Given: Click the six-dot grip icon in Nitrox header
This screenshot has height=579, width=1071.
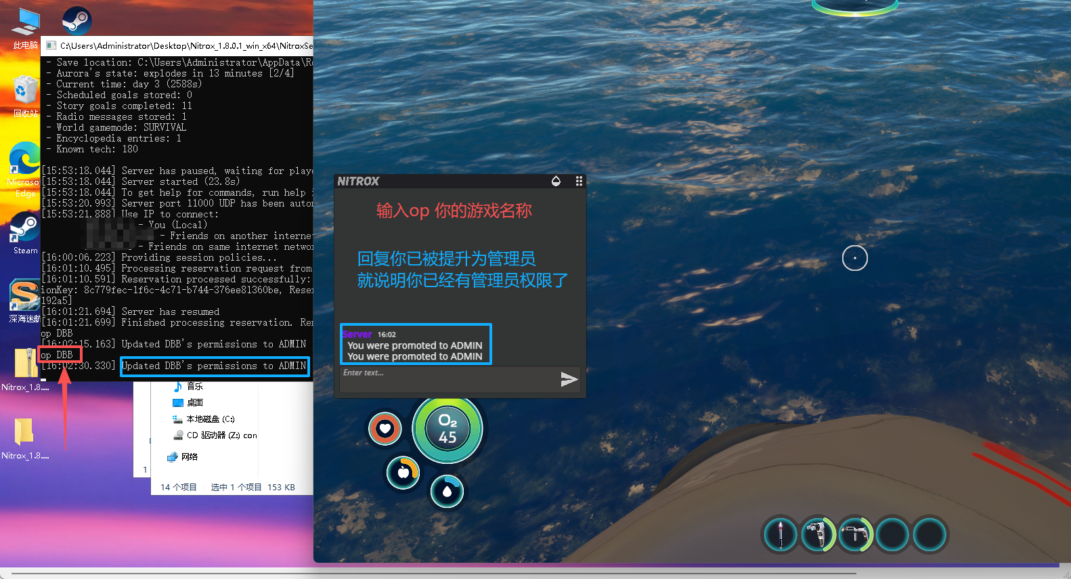Looking at the screenshot, I should click(579, 181).
